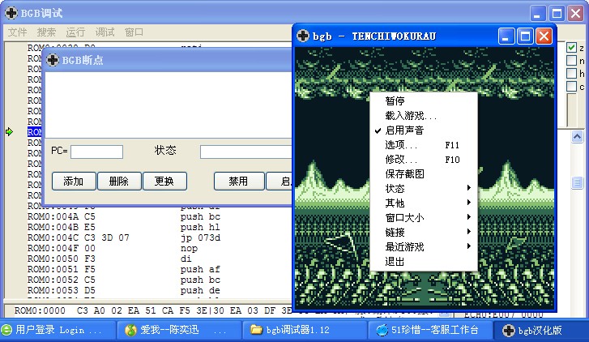Open the 51珍惜--客服工作台 taskbar item

(429, 330)
